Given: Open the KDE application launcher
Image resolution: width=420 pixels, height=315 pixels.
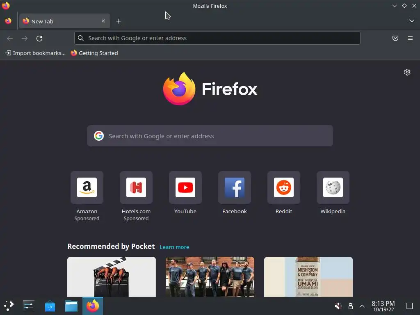Looking at the screenshot, I should click(x=9, y=306).
